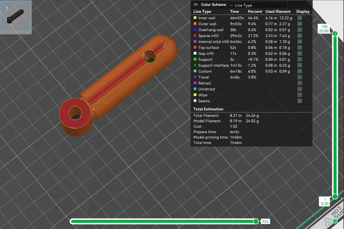This screenshot has height=229, width=344.
Task: Disable Inner wall display checkbox
Action: pos(300,18)
